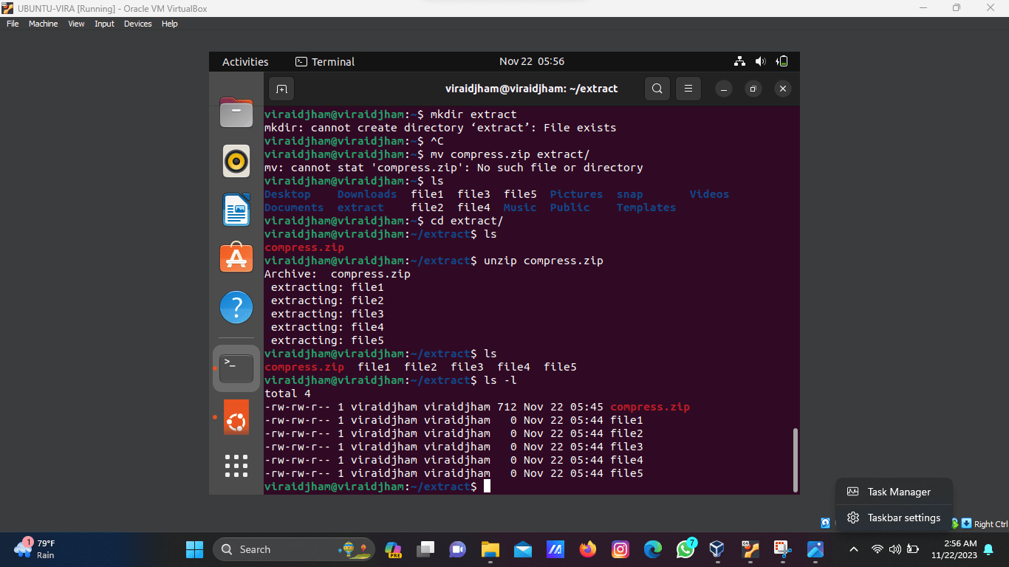Click the 'mkdir extract' command text
This screenshot has height=567, width=1009.
click(x=473, y=114)
